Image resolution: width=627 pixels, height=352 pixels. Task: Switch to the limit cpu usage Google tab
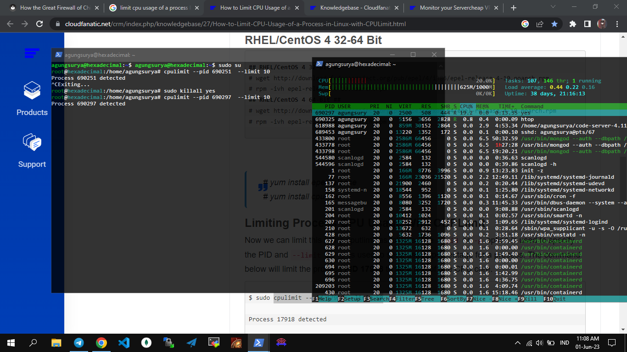[x=154, y=8]
